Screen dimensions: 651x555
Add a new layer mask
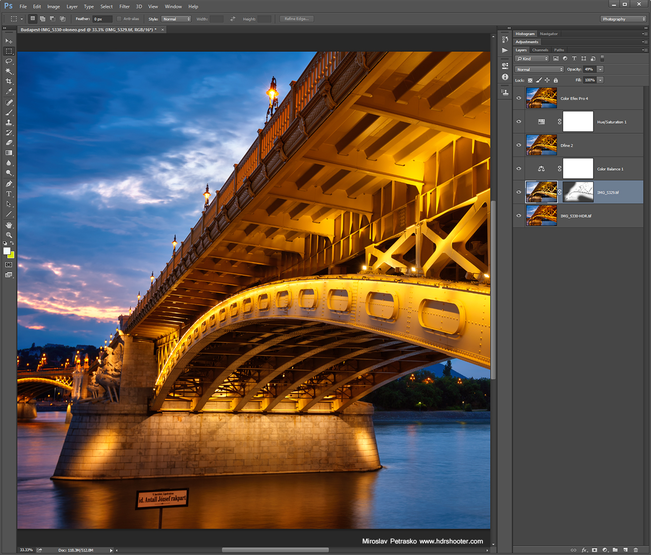click(x=595, y=550)
